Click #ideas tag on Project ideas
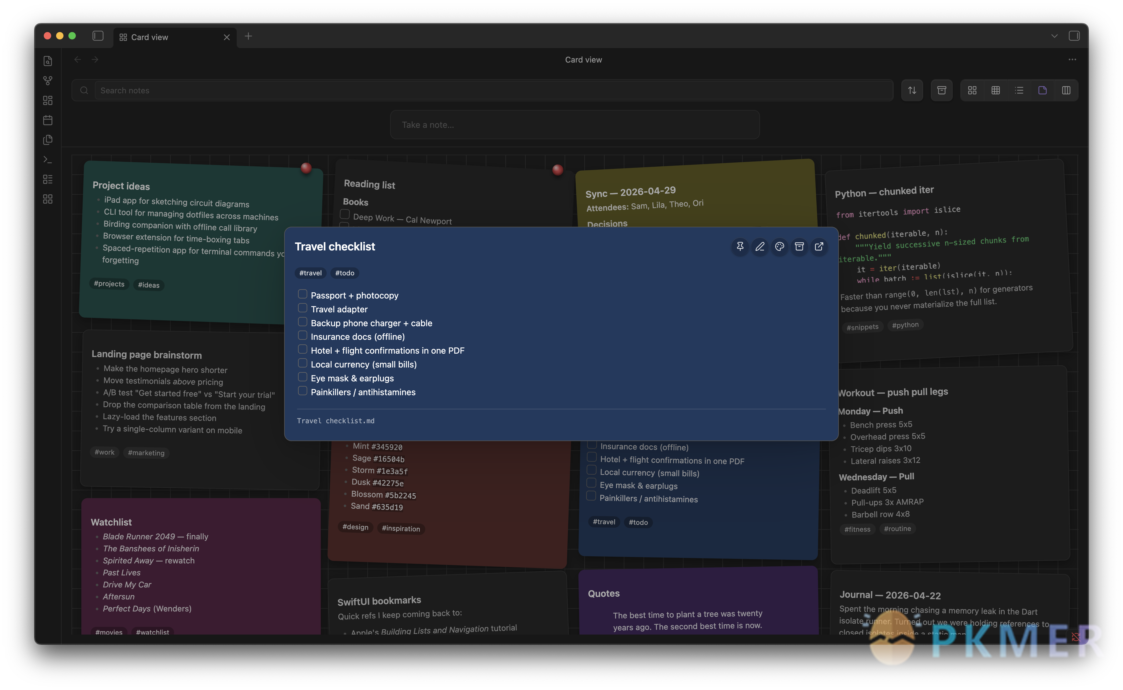Image resolution: width=1123 pixels, height=690 pixels. pyautogui.click(x=149, y=285)
